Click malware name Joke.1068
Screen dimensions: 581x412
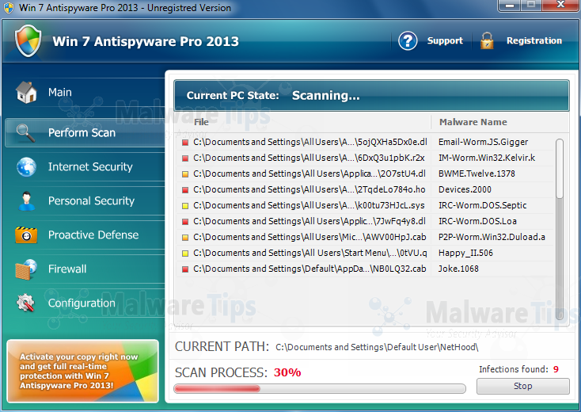coord(458,269)
